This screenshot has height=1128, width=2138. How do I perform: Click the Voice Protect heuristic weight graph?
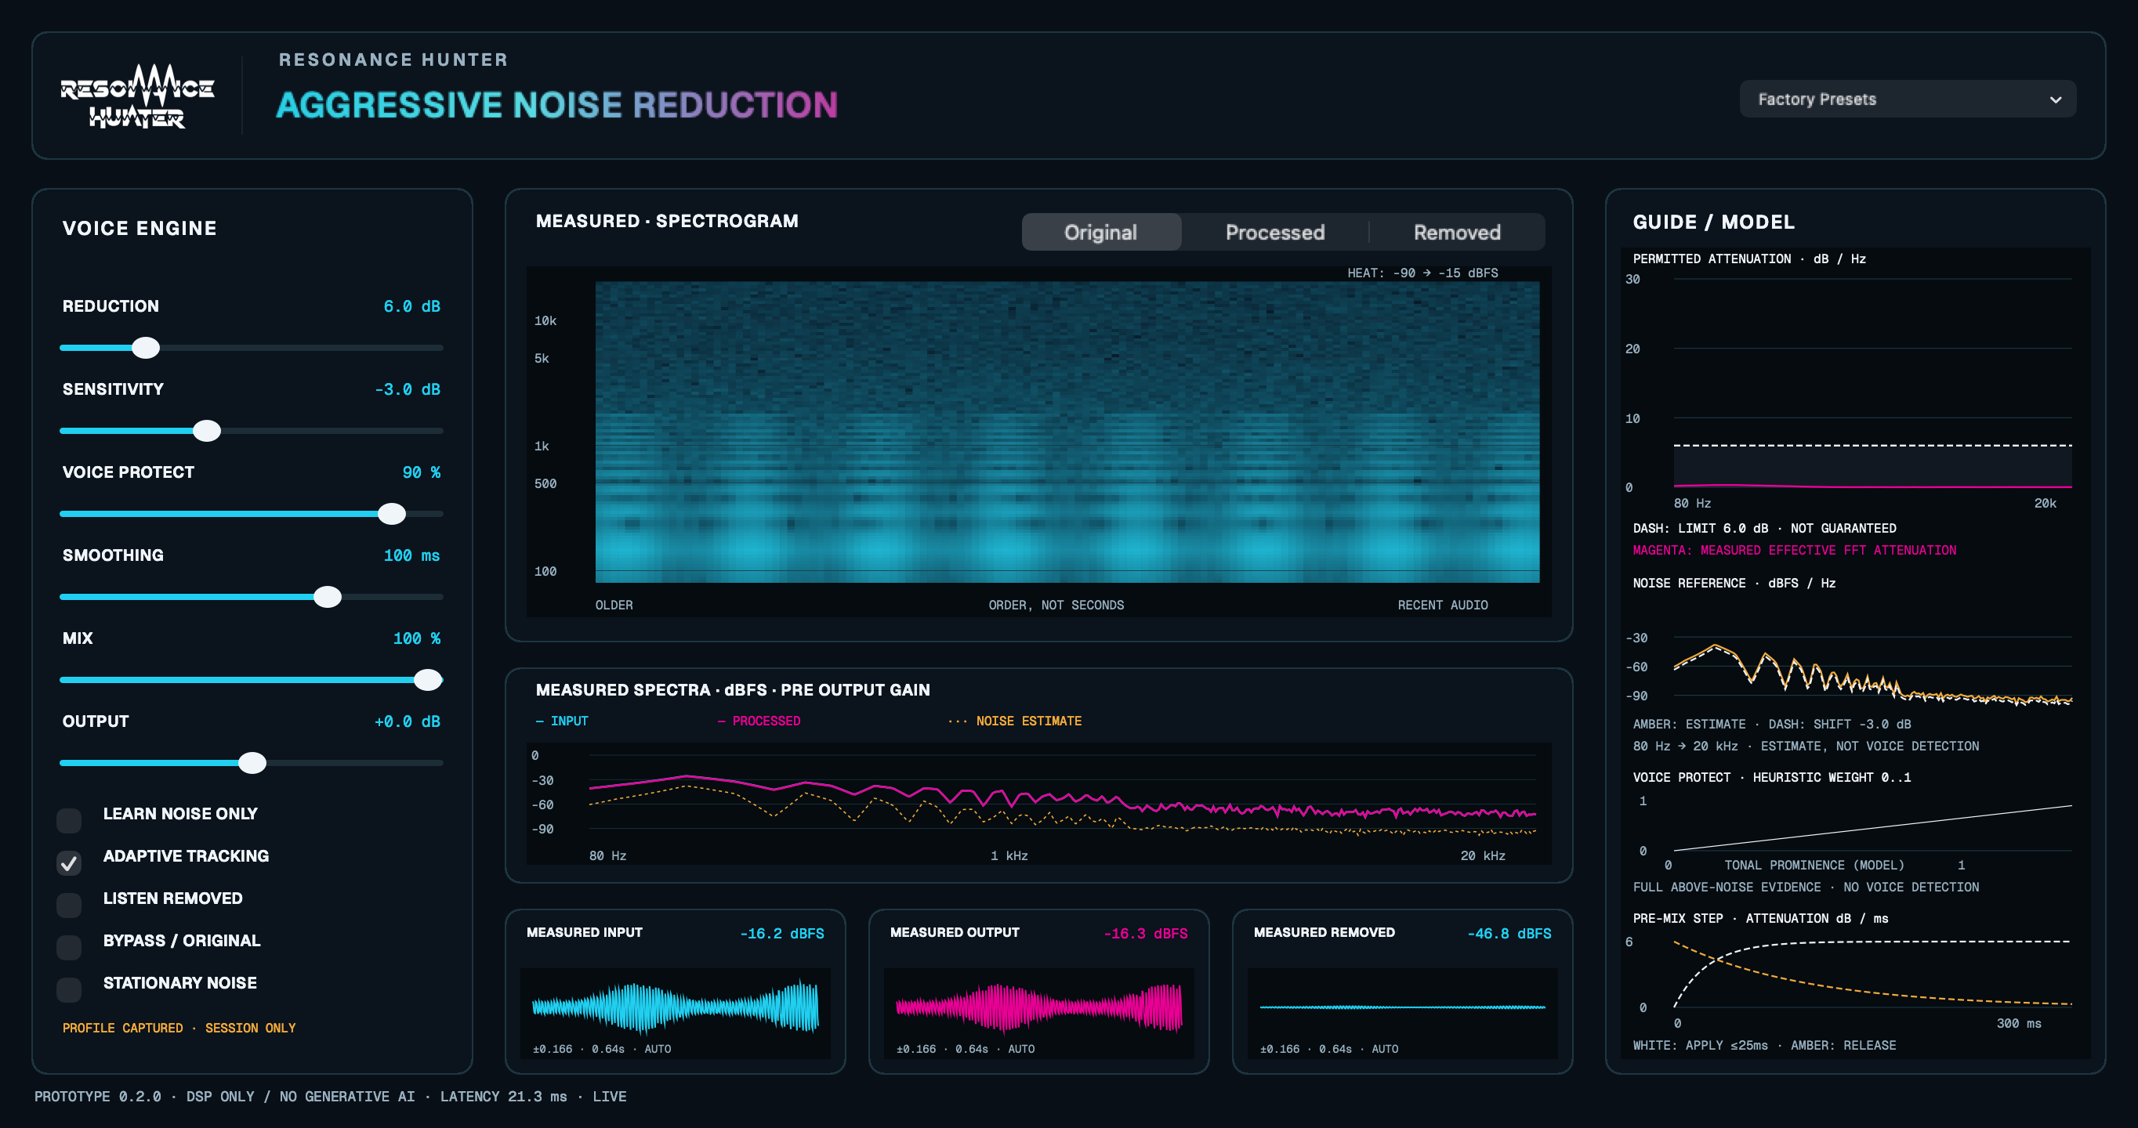point(1872,827)
